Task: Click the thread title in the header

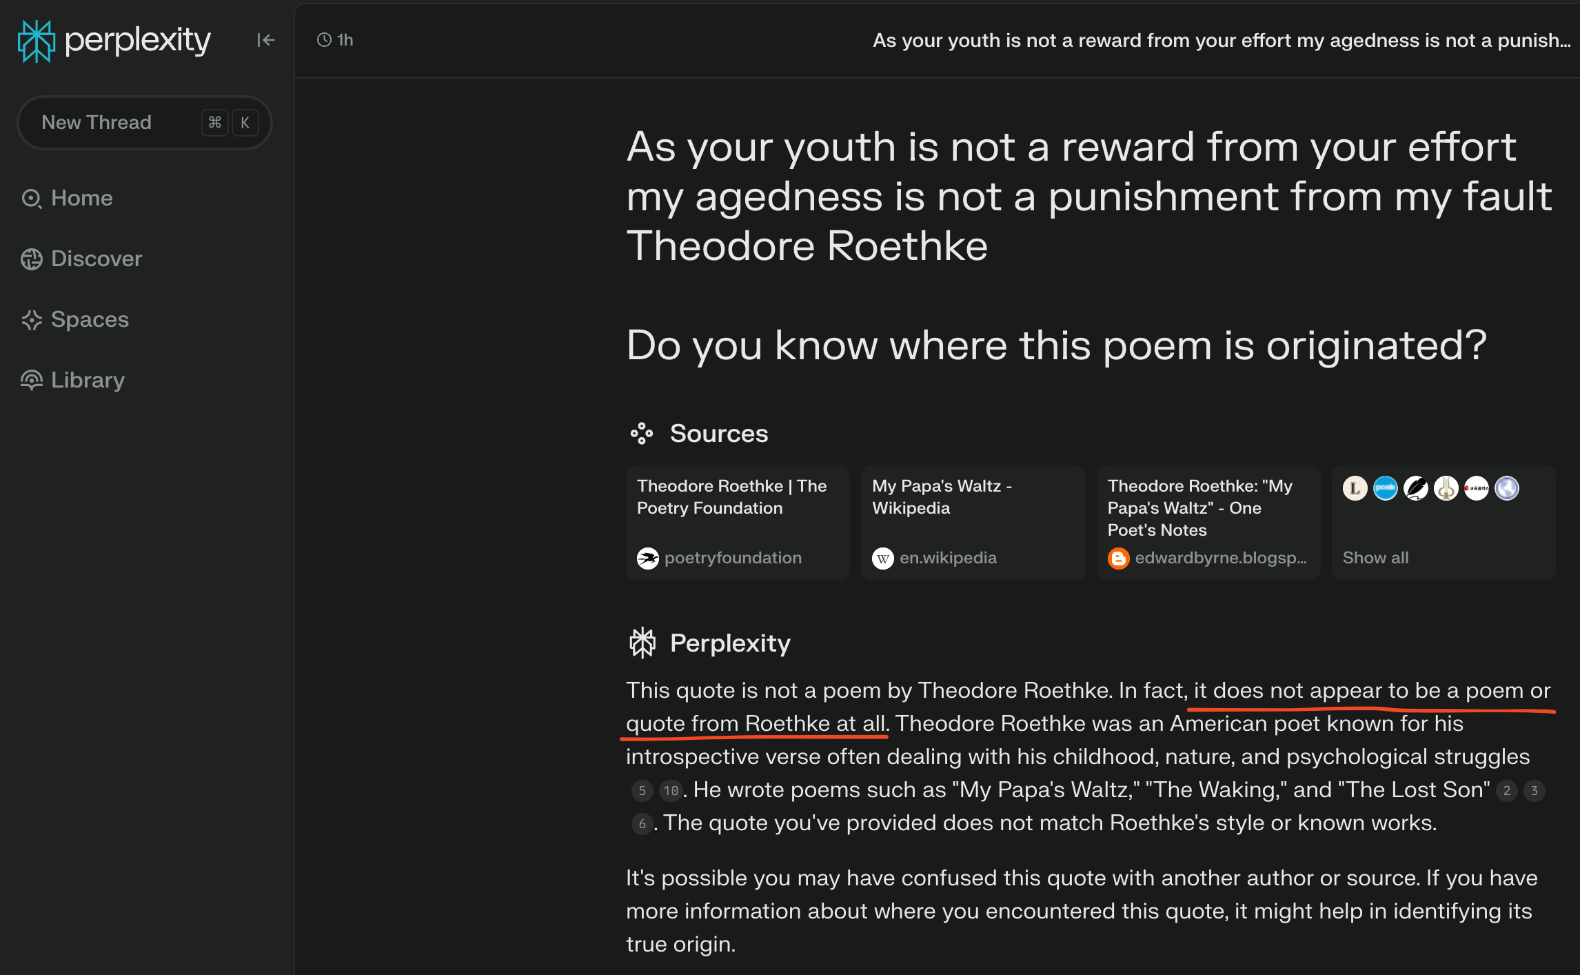Action: point(1222,40)
